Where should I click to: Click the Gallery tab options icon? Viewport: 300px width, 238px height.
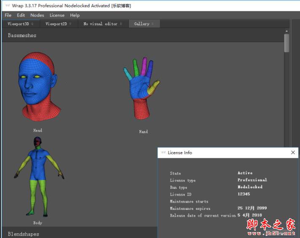[153, 24]
